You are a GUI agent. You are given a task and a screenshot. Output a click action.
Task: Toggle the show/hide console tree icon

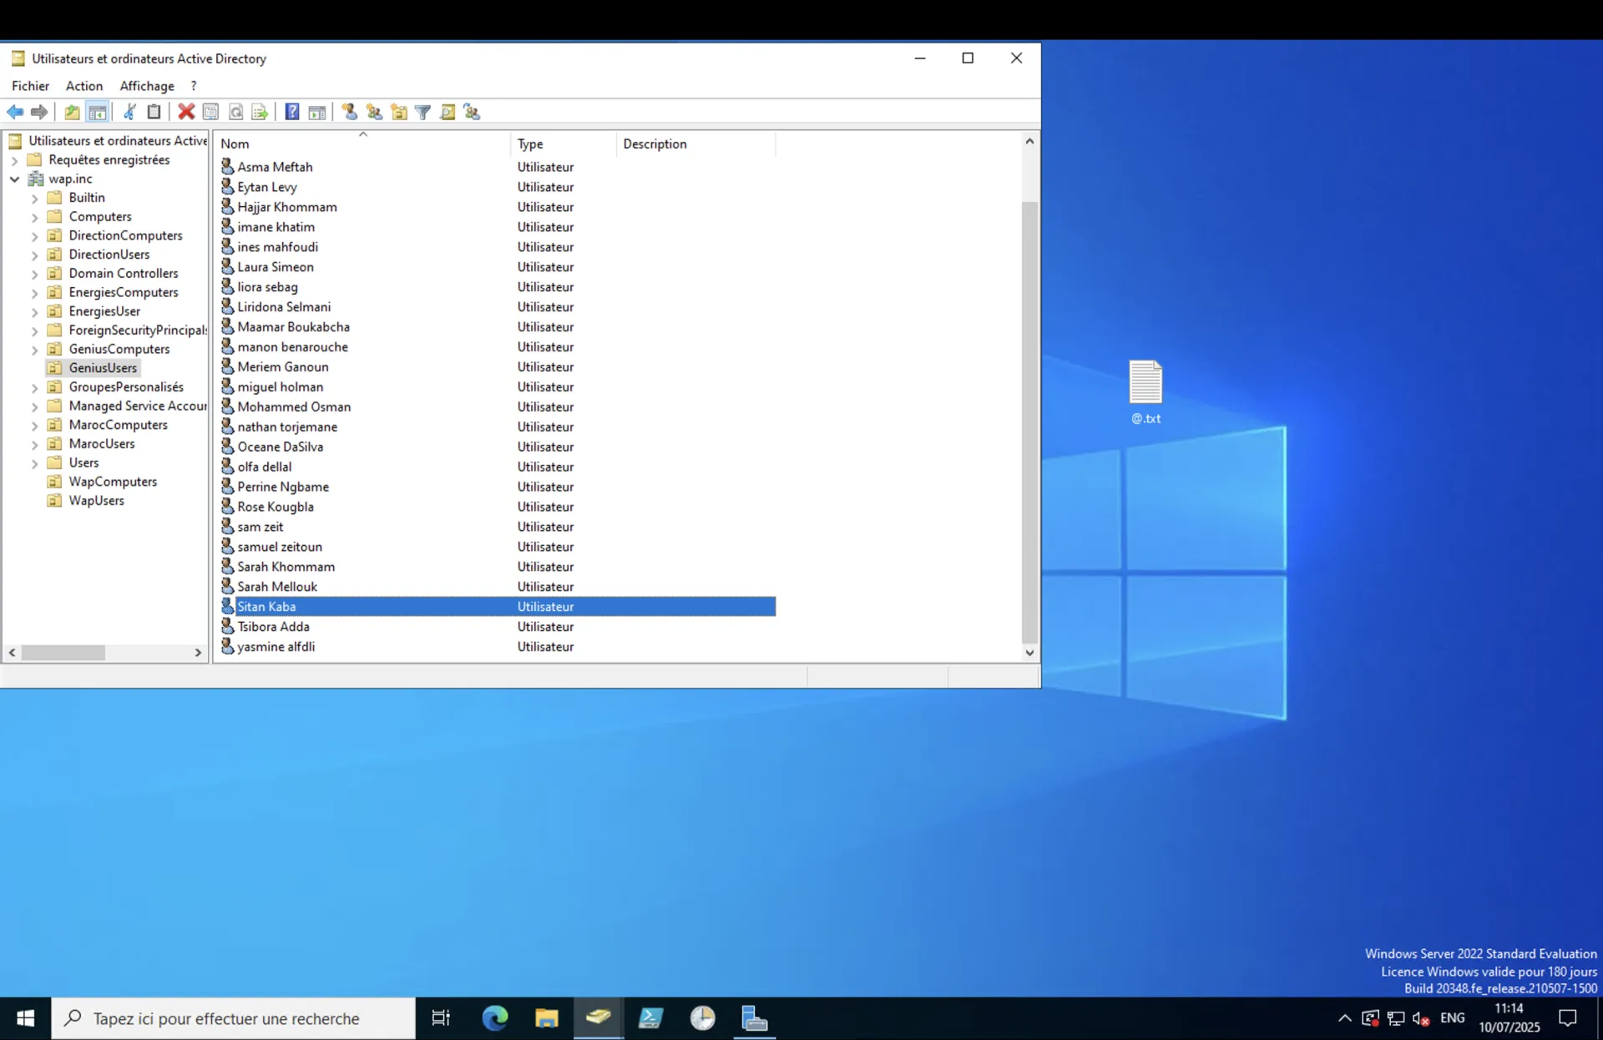[98, 112]
